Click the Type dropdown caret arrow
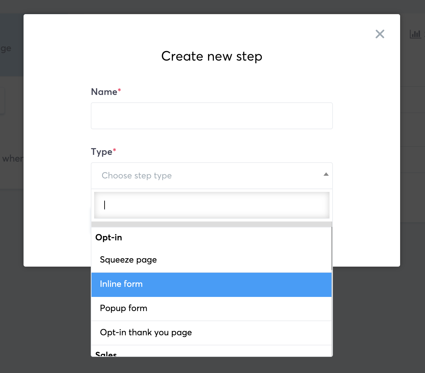This screenshot has width=425, height=373. pyautogui.click(x=326, y=174)
